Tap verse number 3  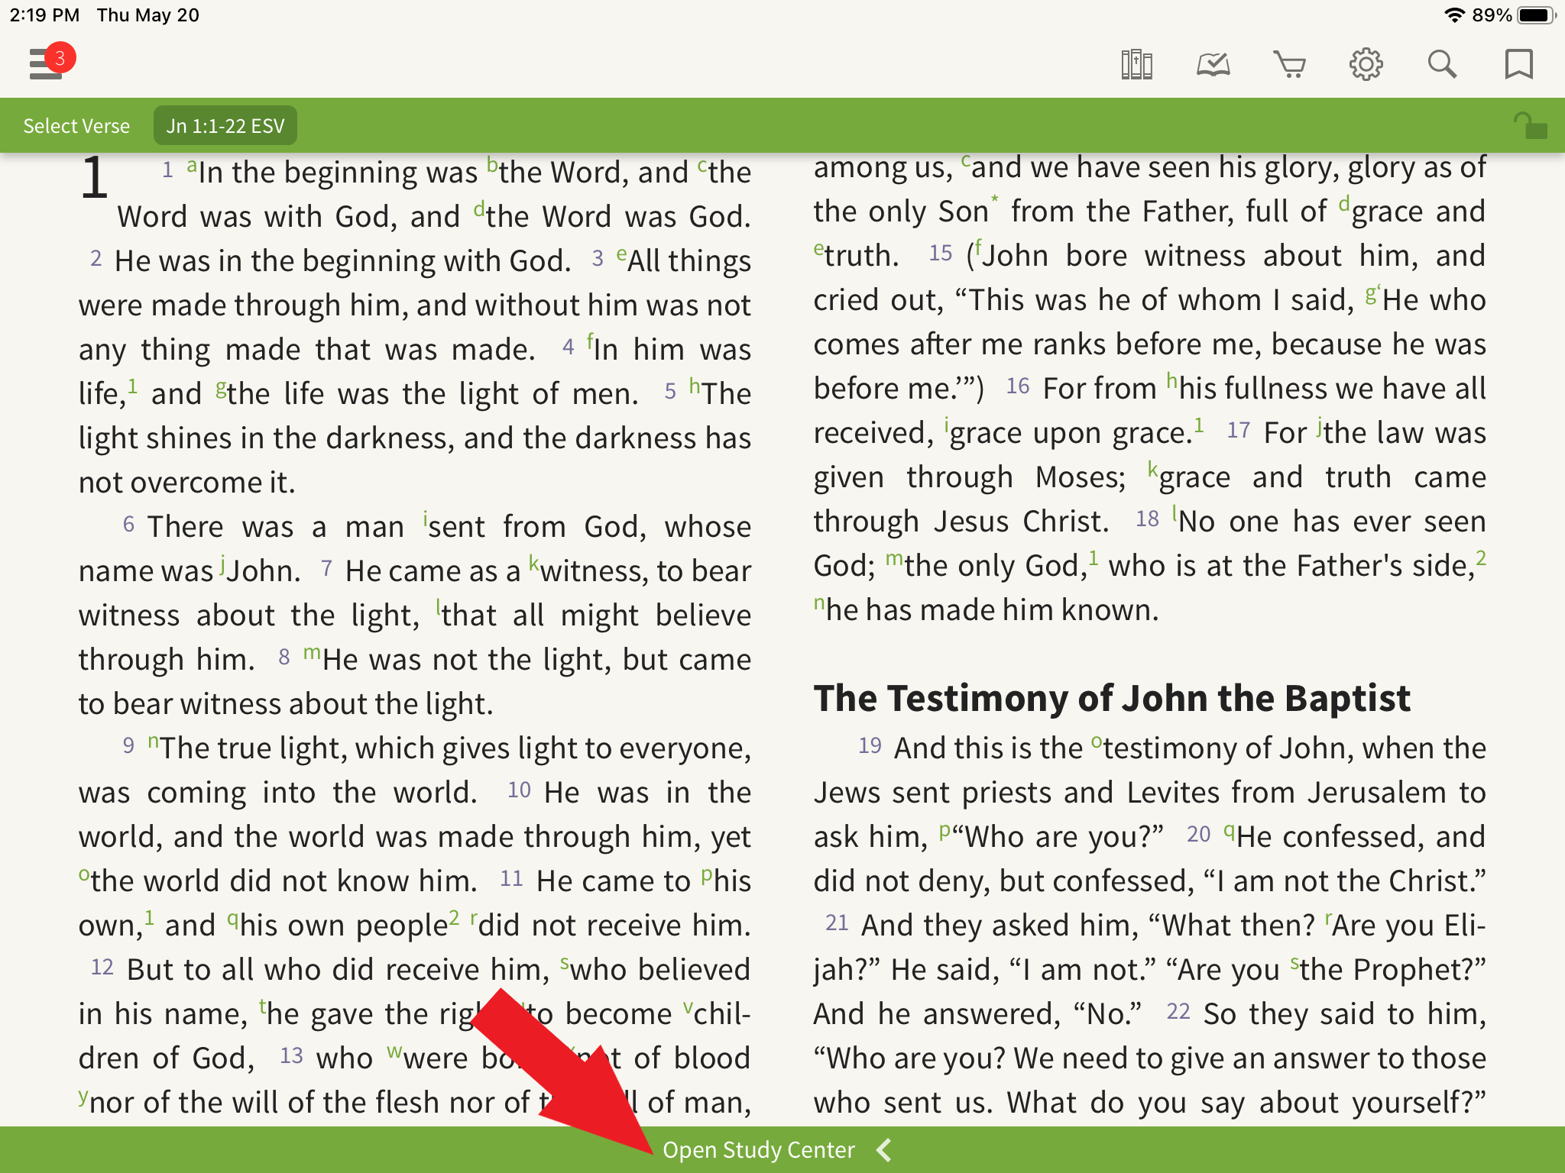click(x=598, y=259)
